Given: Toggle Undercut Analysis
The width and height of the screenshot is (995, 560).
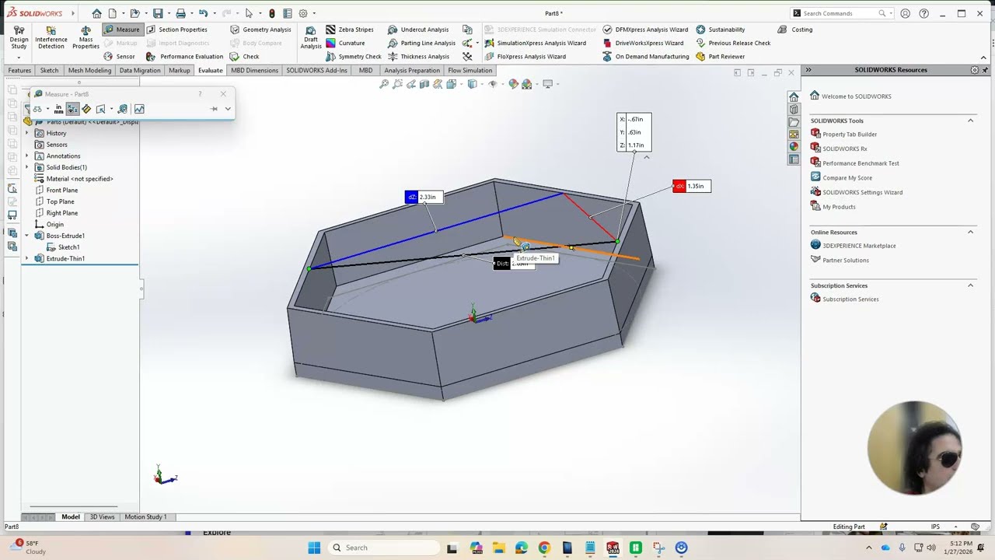Looking at the screenshot, I should pyautogui.click(x=418, y=30).
